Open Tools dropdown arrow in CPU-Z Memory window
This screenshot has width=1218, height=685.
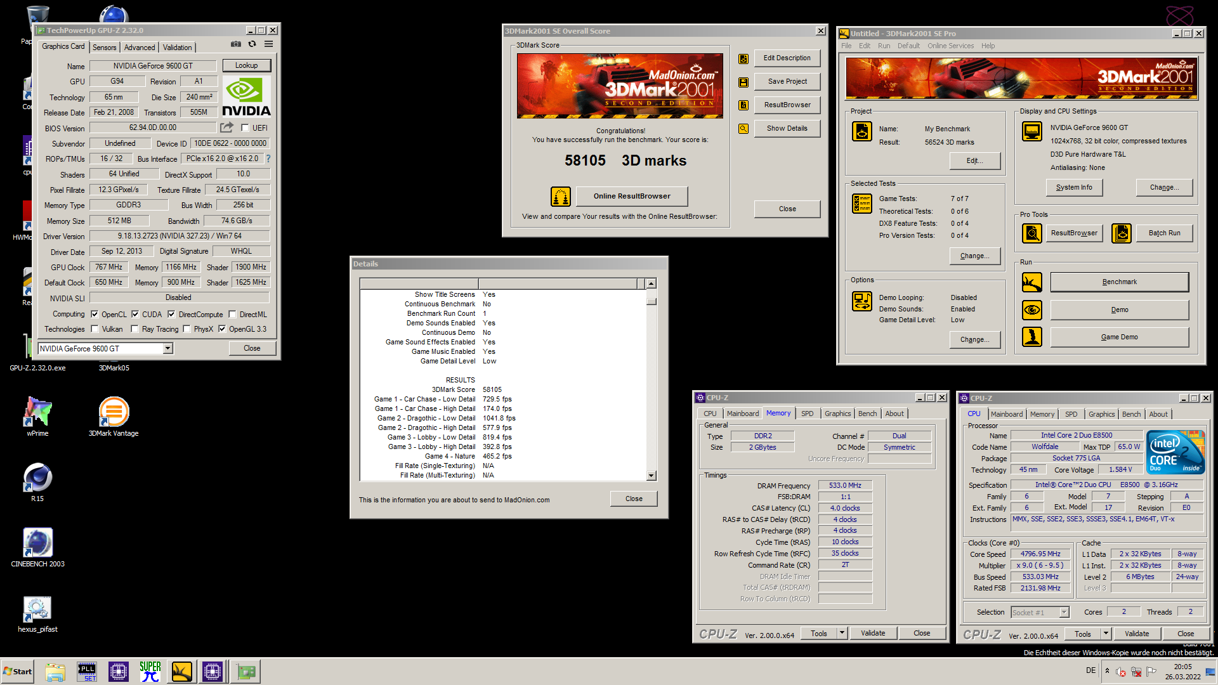[x=842, y=633]
